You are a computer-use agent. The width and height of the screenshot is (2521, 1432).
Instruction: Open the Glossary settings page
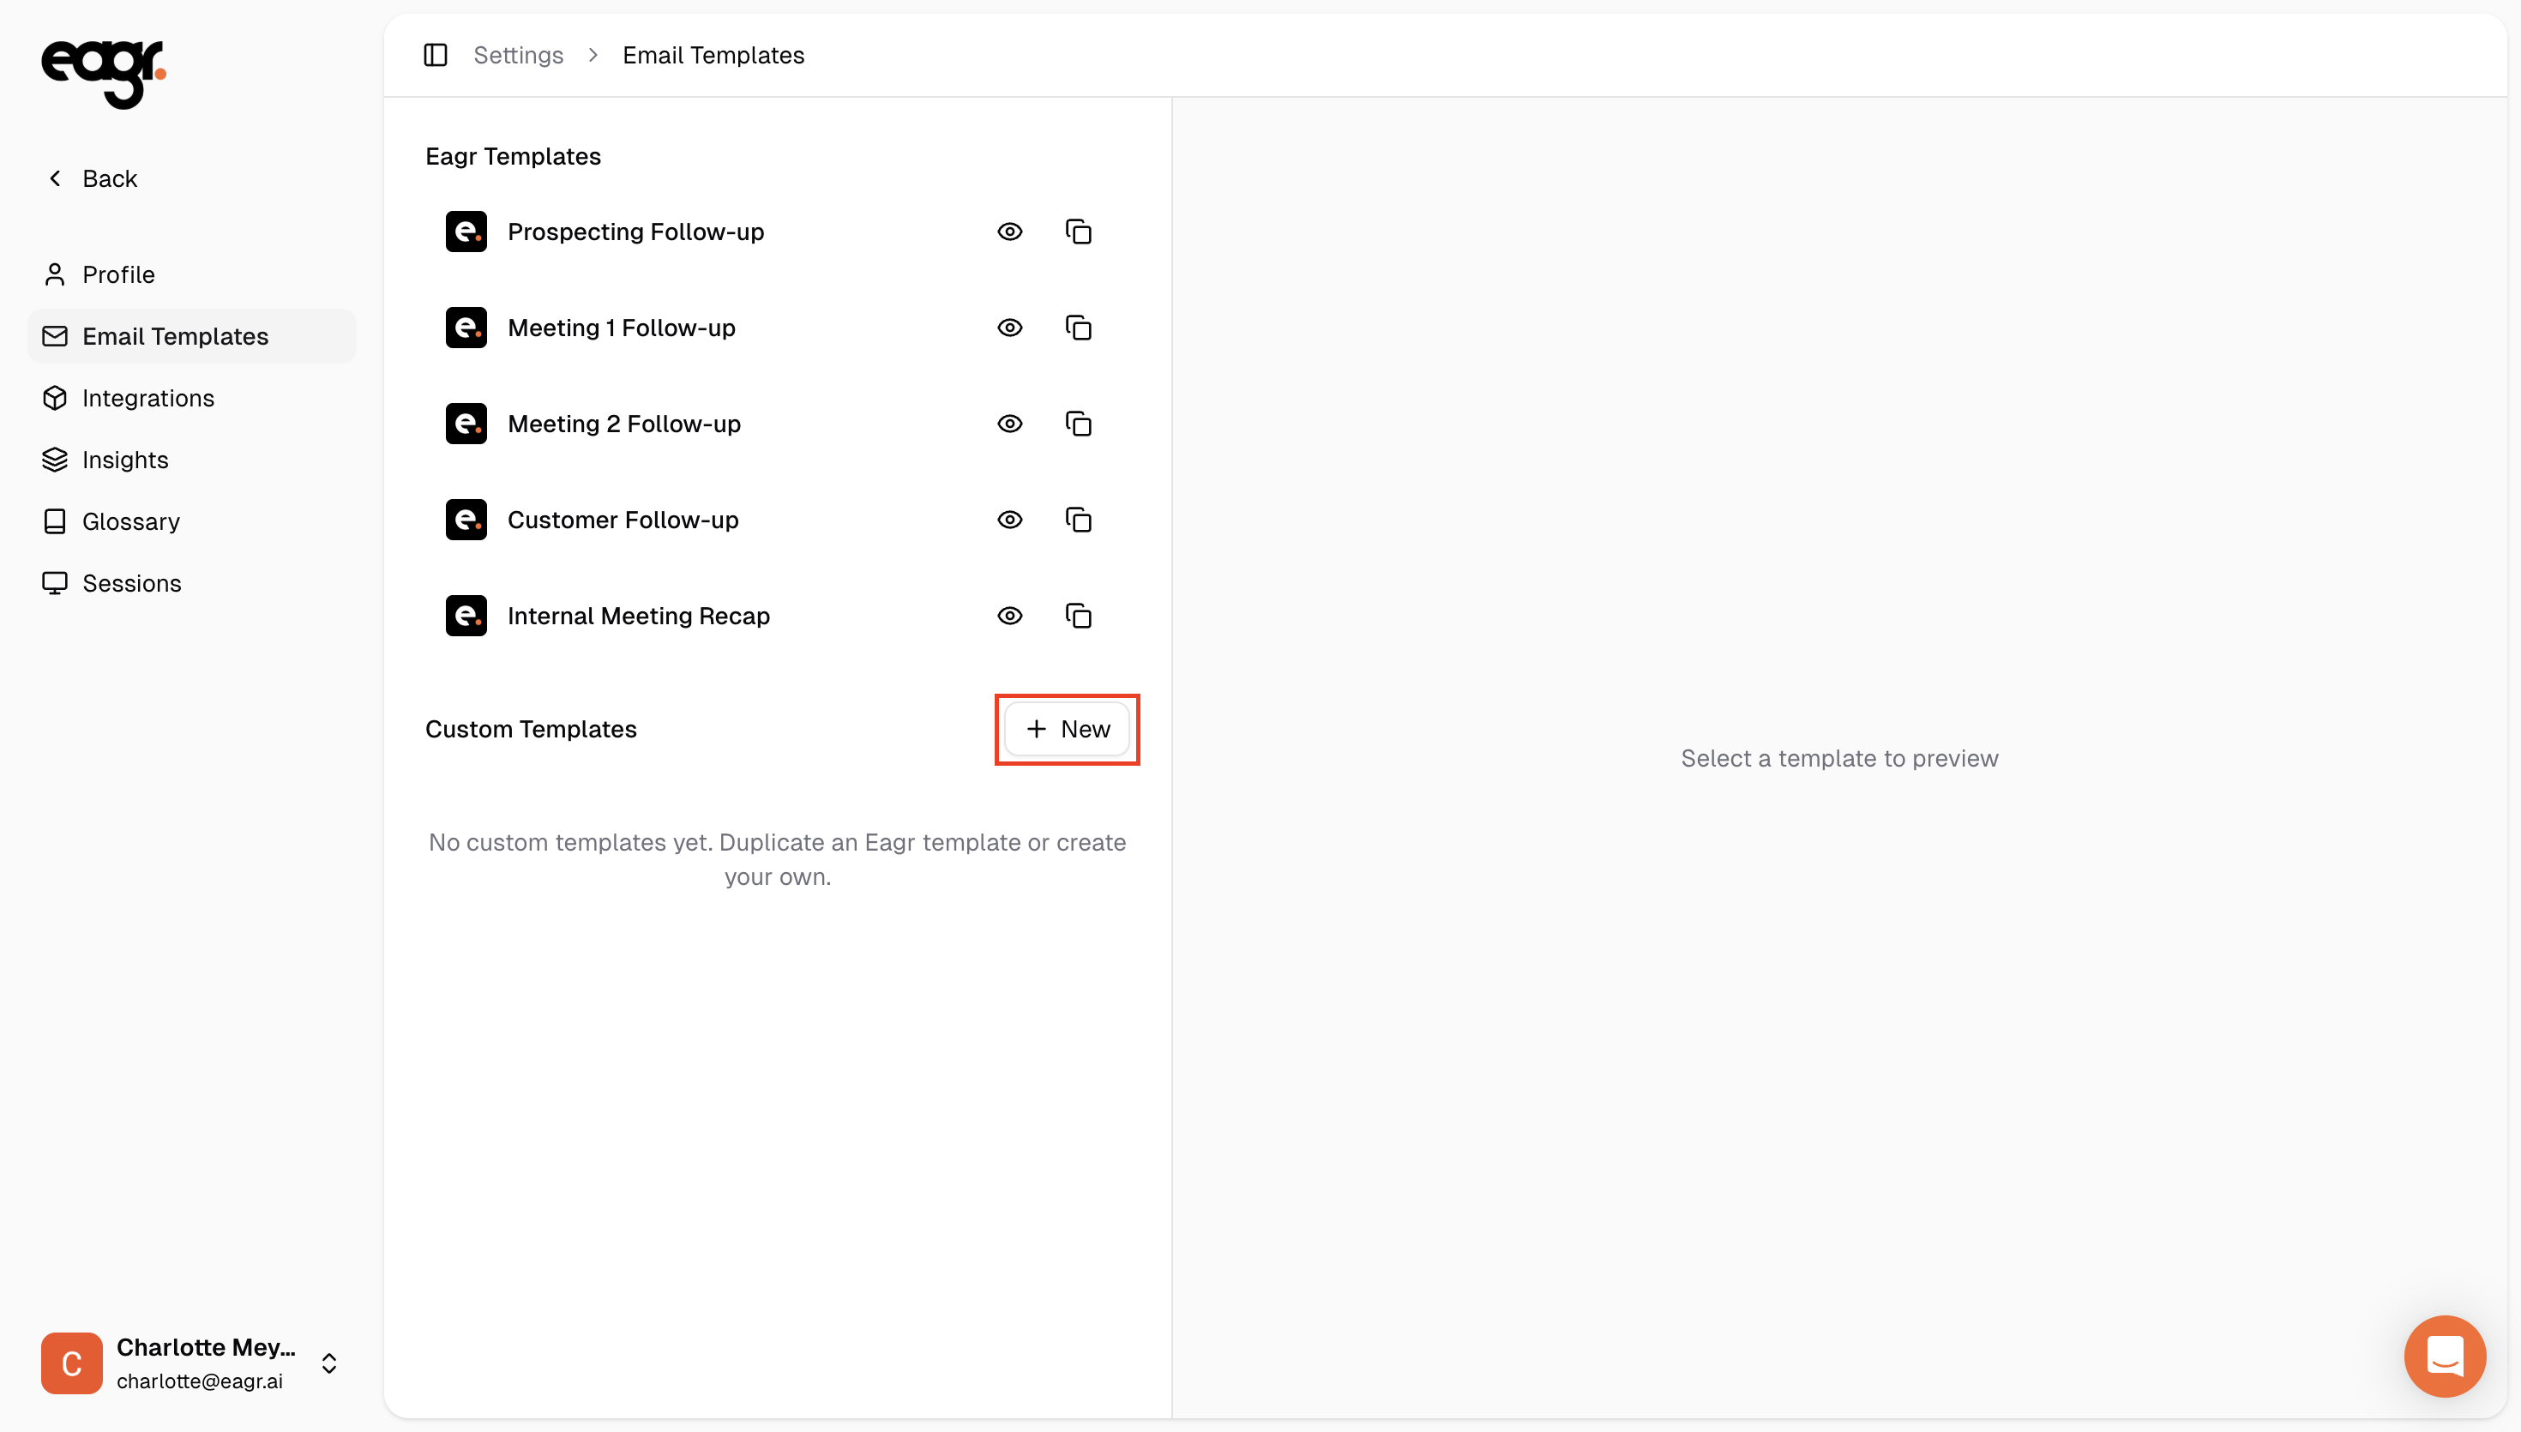pos(131,521)
